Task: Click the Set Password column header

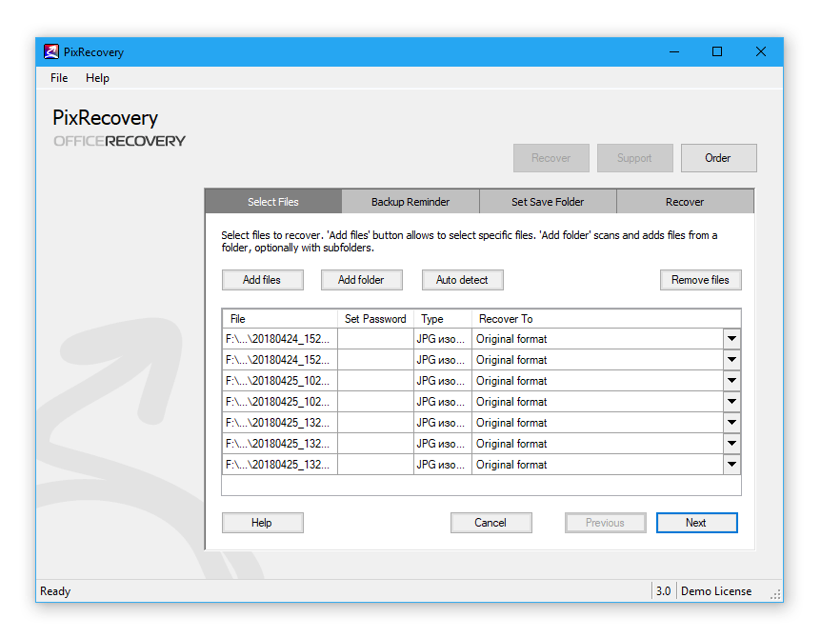Action: pos(375,319)
